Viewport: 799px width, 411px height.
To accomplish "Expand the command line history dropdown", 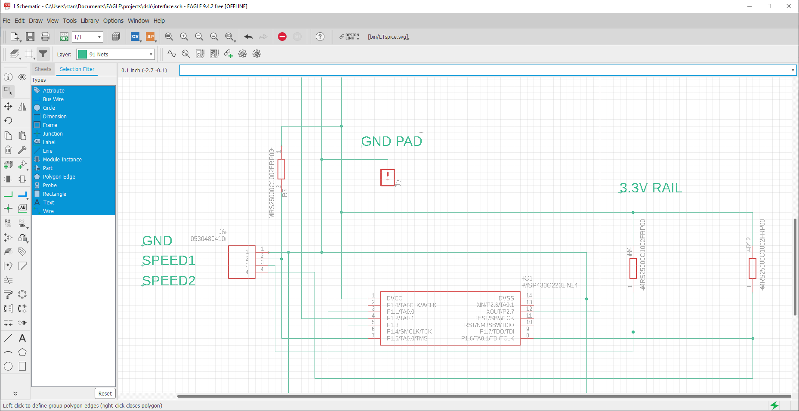I will [x=793, y=70].
